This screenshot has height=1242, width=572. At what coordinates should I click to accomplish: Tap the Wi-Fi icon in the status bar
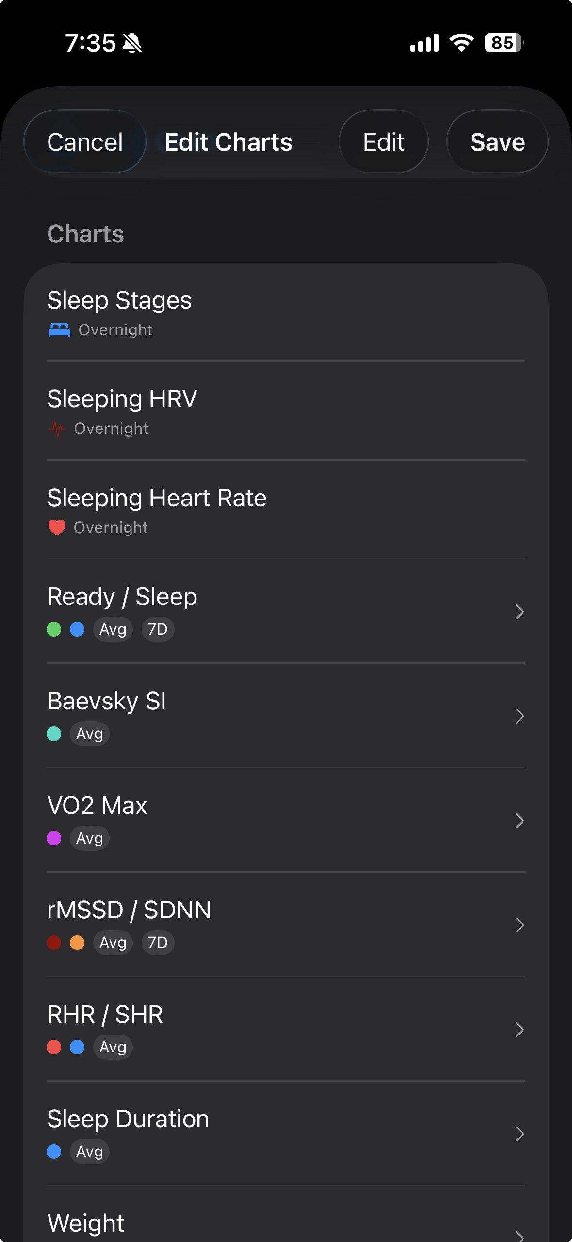click(461, 43)
